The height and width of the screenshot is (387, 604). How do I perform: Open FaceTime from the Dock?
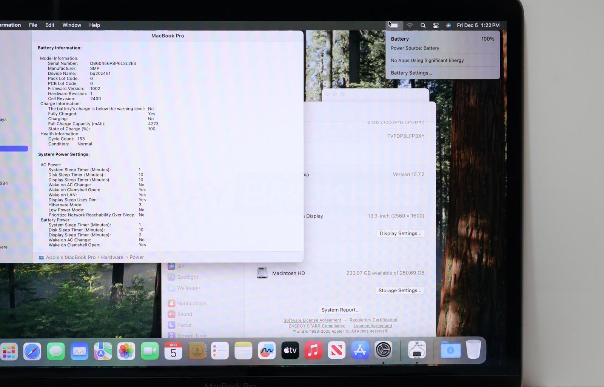point(149,351)
